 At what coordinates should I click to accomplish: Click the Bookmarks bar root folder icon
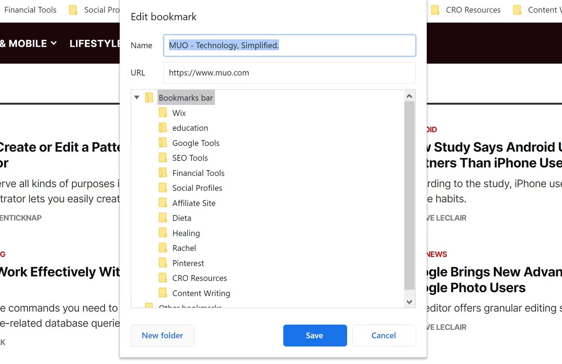click(x=149, y=98)
